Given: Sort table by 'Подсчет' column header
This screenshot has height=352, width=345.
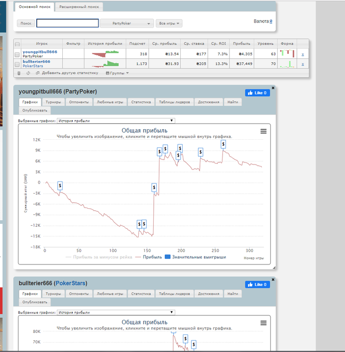Looking at the screenshot, I should click(x=137, y=44).
